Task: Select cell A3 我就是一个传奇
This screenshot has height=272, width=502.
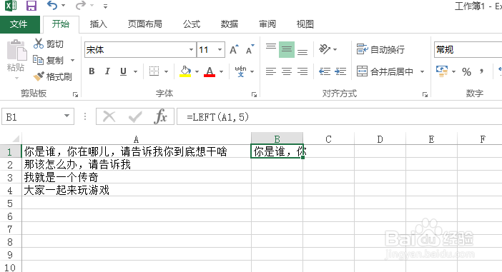Action: coord(136,177)
